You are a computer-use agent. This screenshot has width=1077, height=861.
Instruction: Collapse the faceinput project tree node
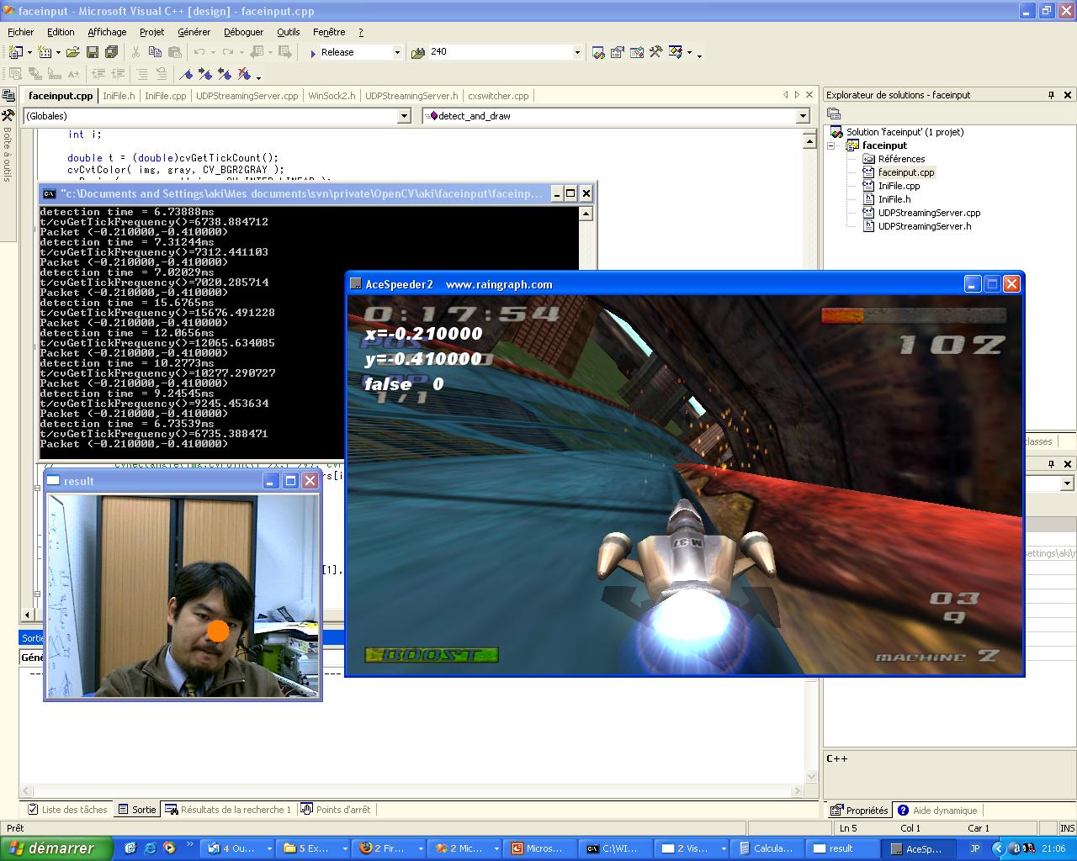click(x=831, y=145)
